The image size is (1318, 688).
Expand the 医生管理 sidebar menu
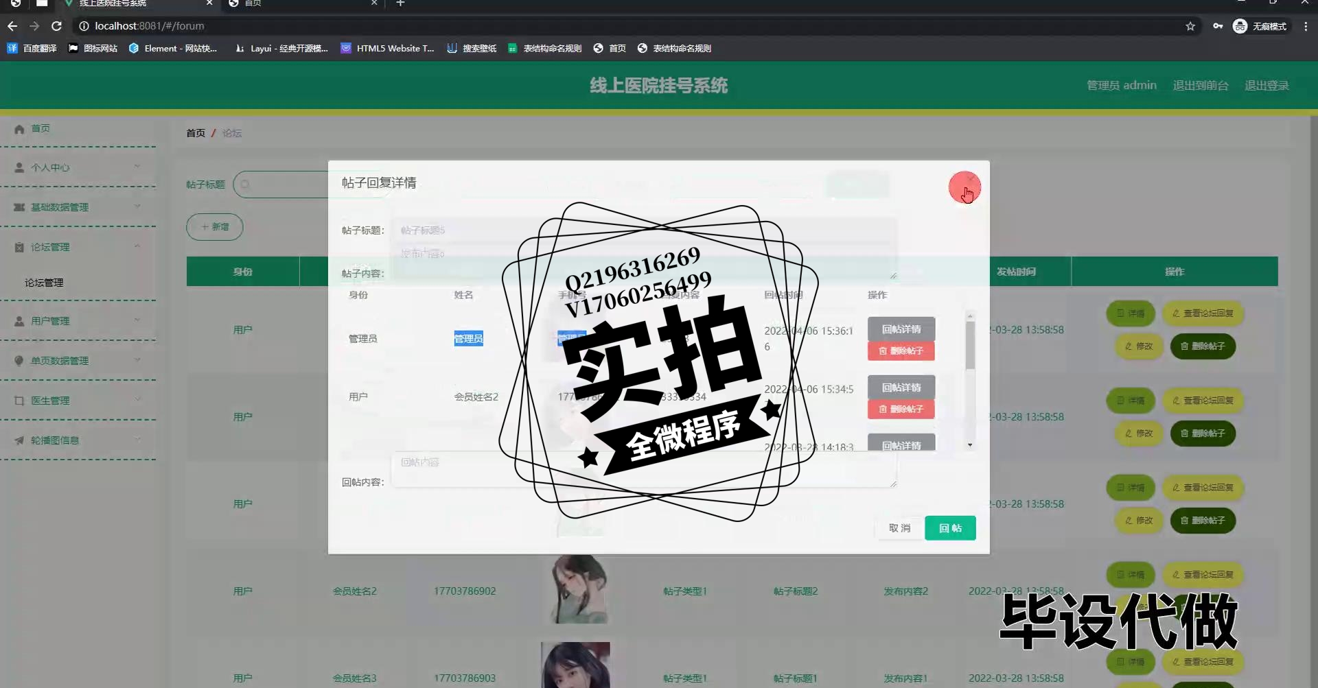[78, 401]
